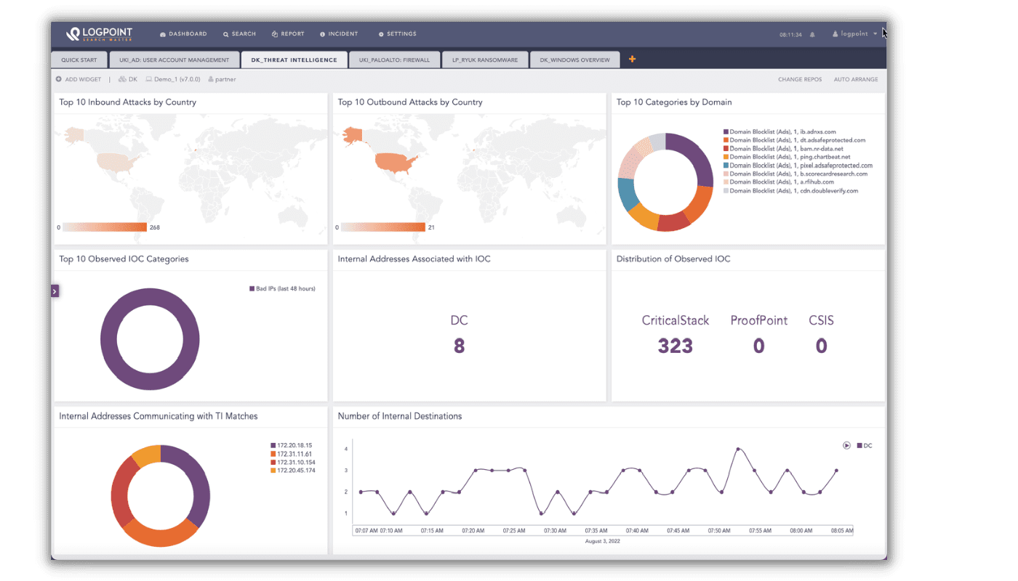Click cdn.doubleverify.com legend entry
The width and height of the screenshot is (1018, 581).
pyautogui.click(x=790, y=191)
